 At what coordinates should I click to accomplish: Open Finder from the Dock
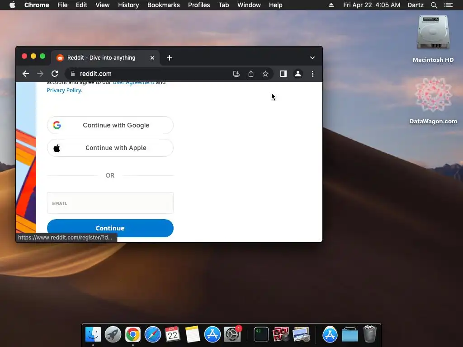click(93, 334)
